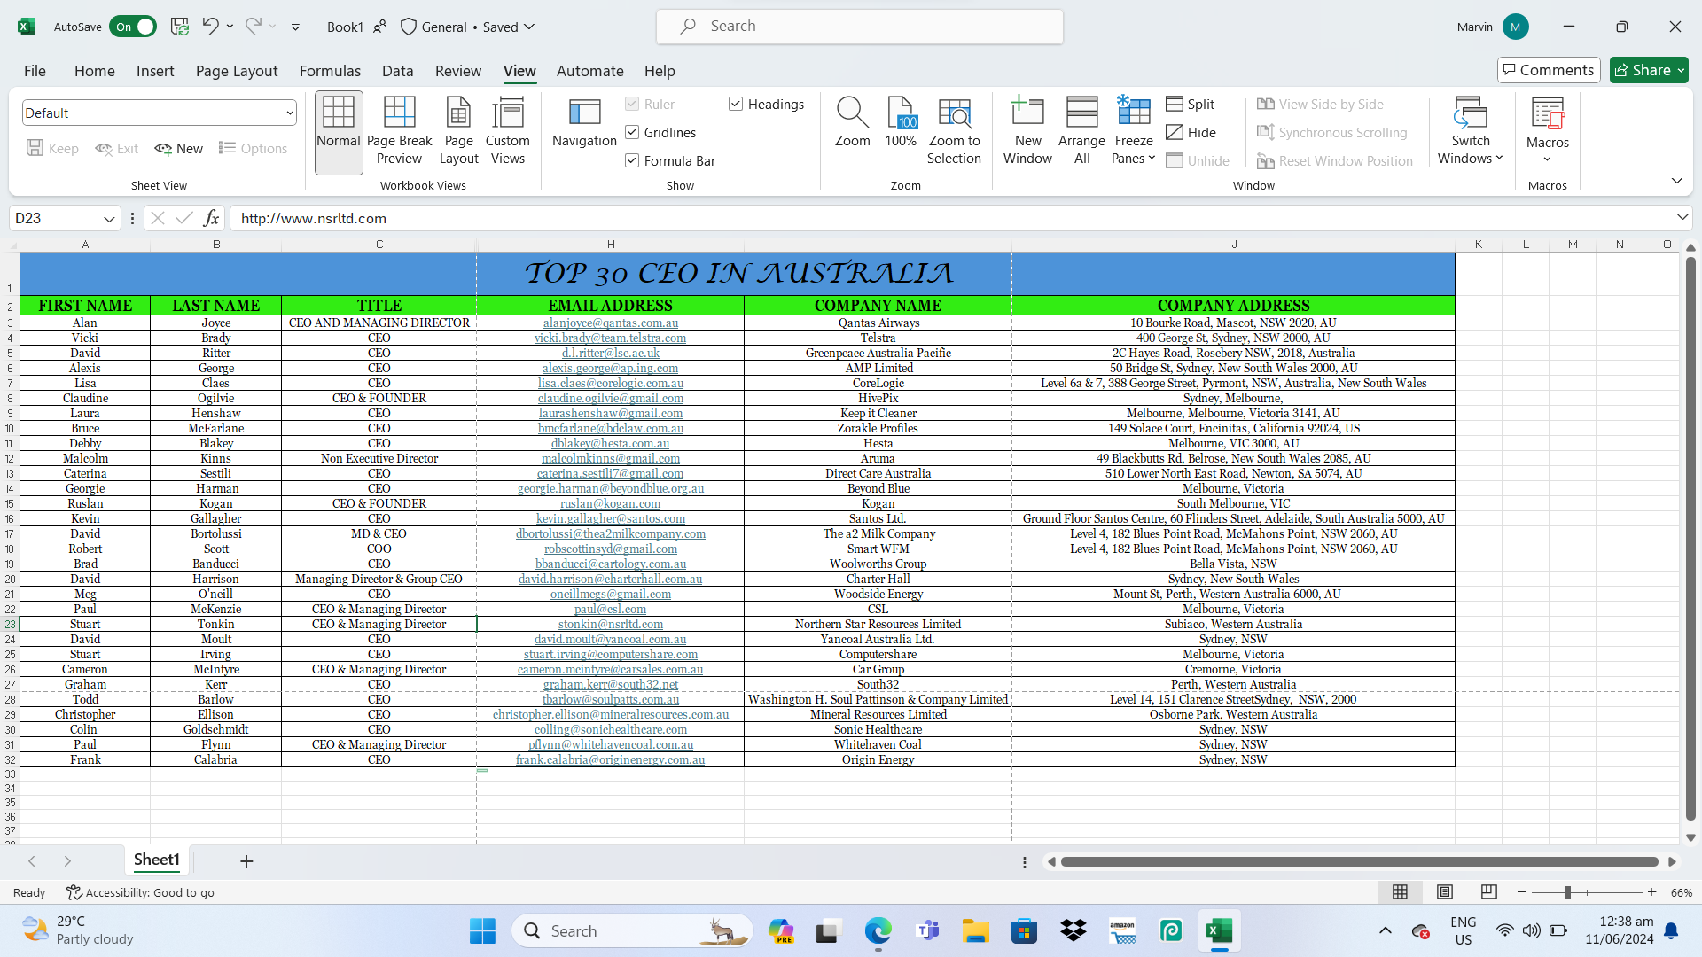Open a New Window
1702x957 pixels.
coord(1027,130)
